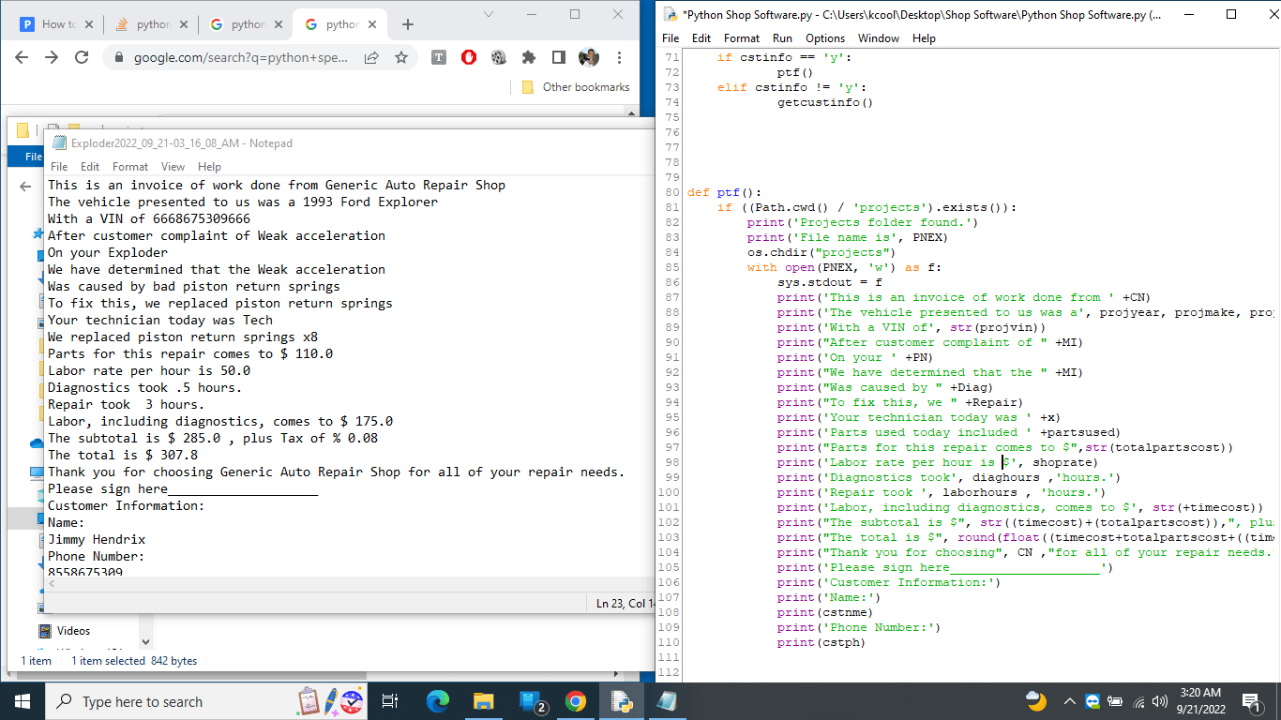
Task: Click the IDLE Python icon in title bar
Action: 671,15
